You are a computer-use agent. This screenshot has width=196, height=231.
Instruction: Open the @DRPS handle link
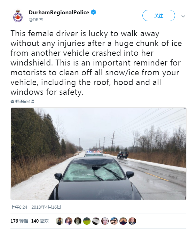(x=36, y=20)
